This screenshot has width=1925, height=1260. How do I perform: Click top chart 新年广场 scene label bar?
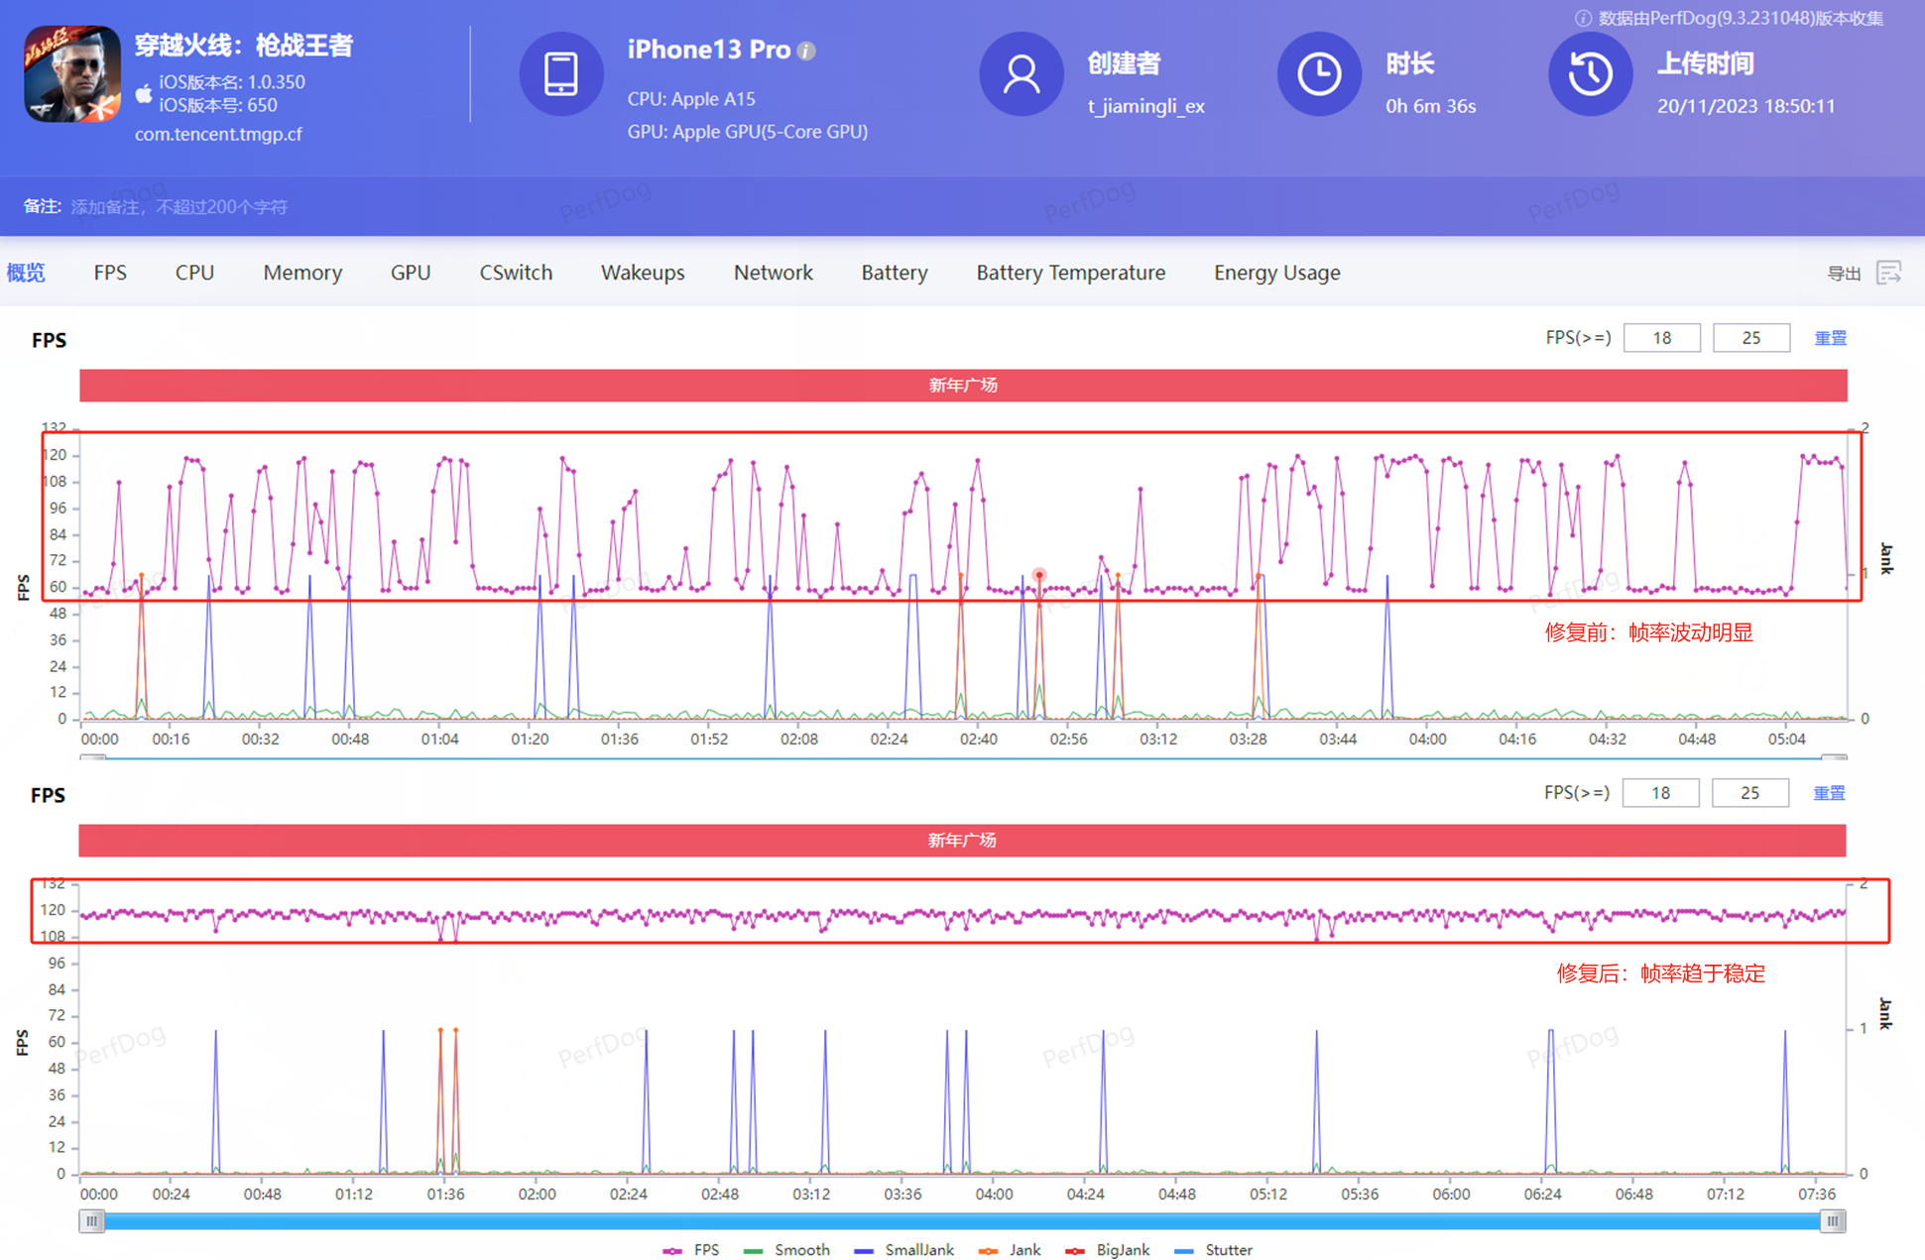tap(963, 386)
